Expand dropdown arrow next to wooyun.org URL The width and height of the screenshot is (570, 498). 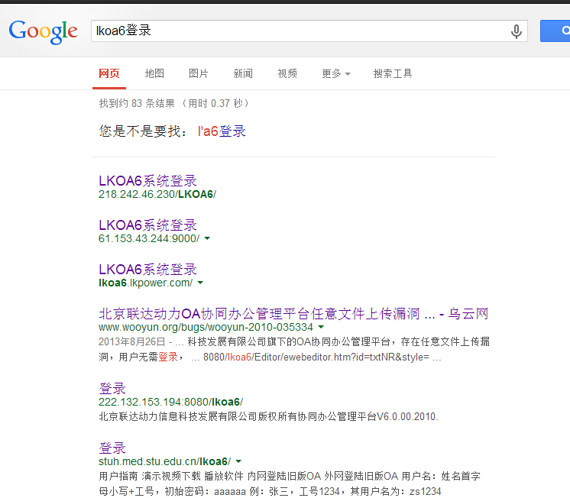tap(321, 327)
